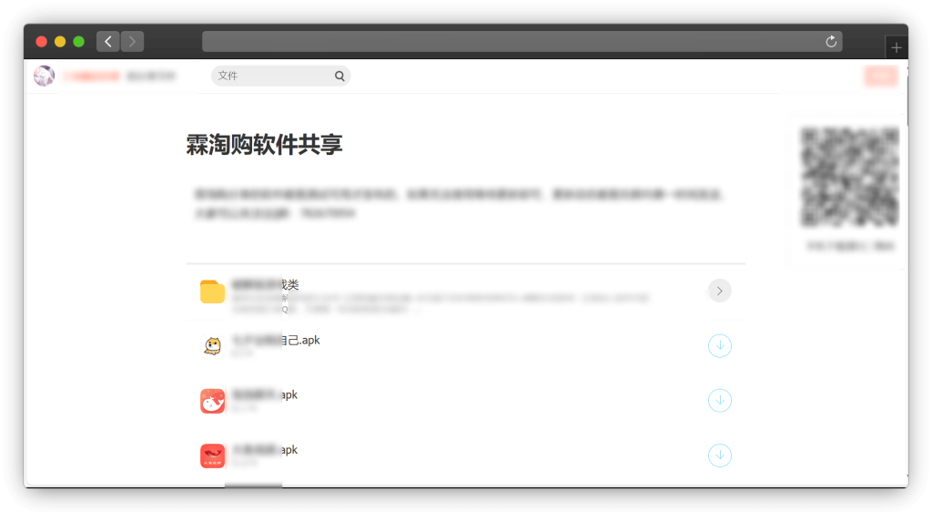Image resolution: width=932 pixels, height=512 pixels.
Task: Download the apk file with the dog icon
Action: (x=719, y=345)
